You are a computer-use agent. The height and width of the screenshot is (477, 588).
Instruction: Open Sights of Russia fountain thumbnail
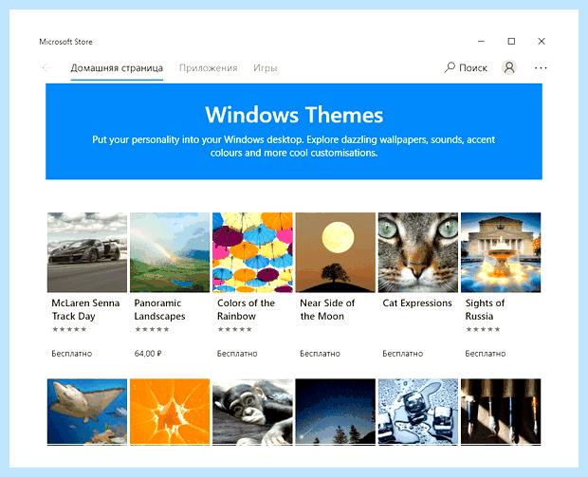501,252
